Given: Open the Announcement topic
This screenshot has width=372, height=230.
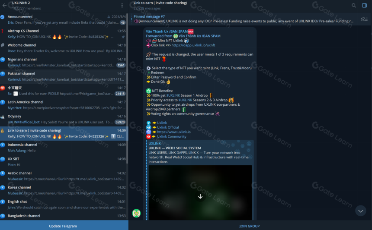Looking at the screenshot, I should coord(64,20).
